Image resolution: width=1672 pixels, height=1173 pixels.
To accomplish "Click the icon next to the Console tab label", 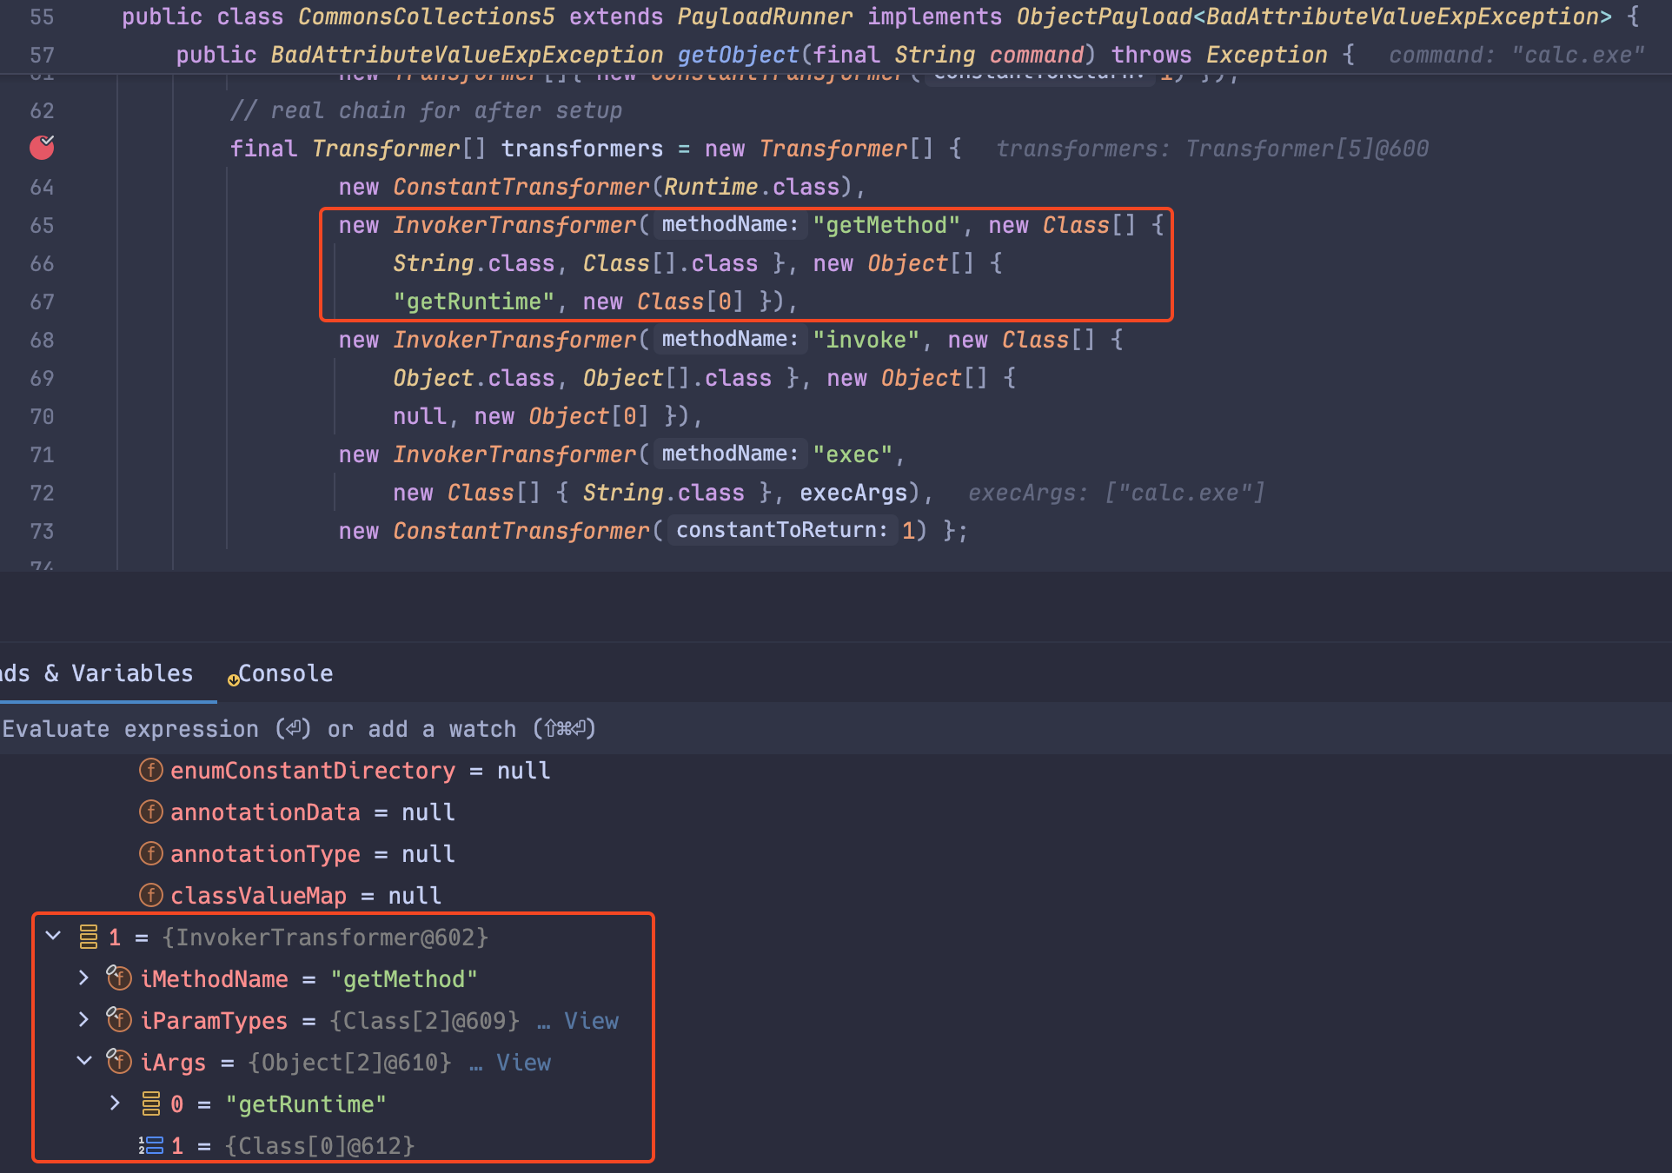I will [232, 680].
